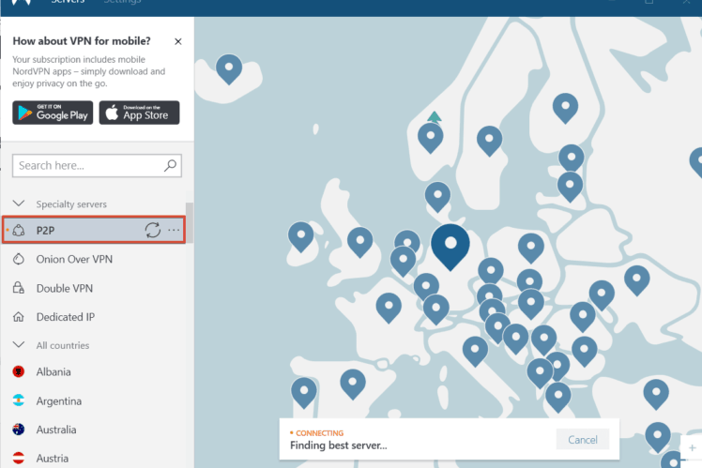Select the Poland map pin
This screenshot has width=702, height=468.
click(x=531, y=248)
